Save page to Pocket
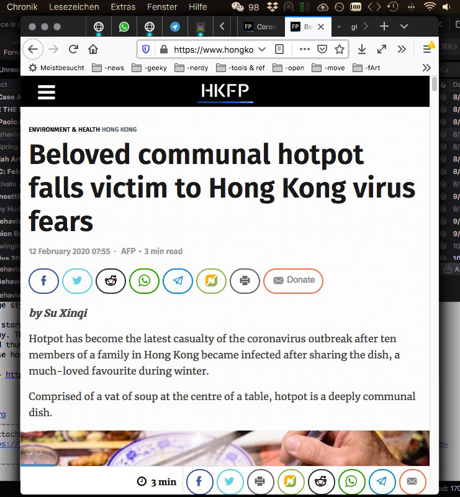The height and width of the screenshot is (497, 460). click(322, 49)
